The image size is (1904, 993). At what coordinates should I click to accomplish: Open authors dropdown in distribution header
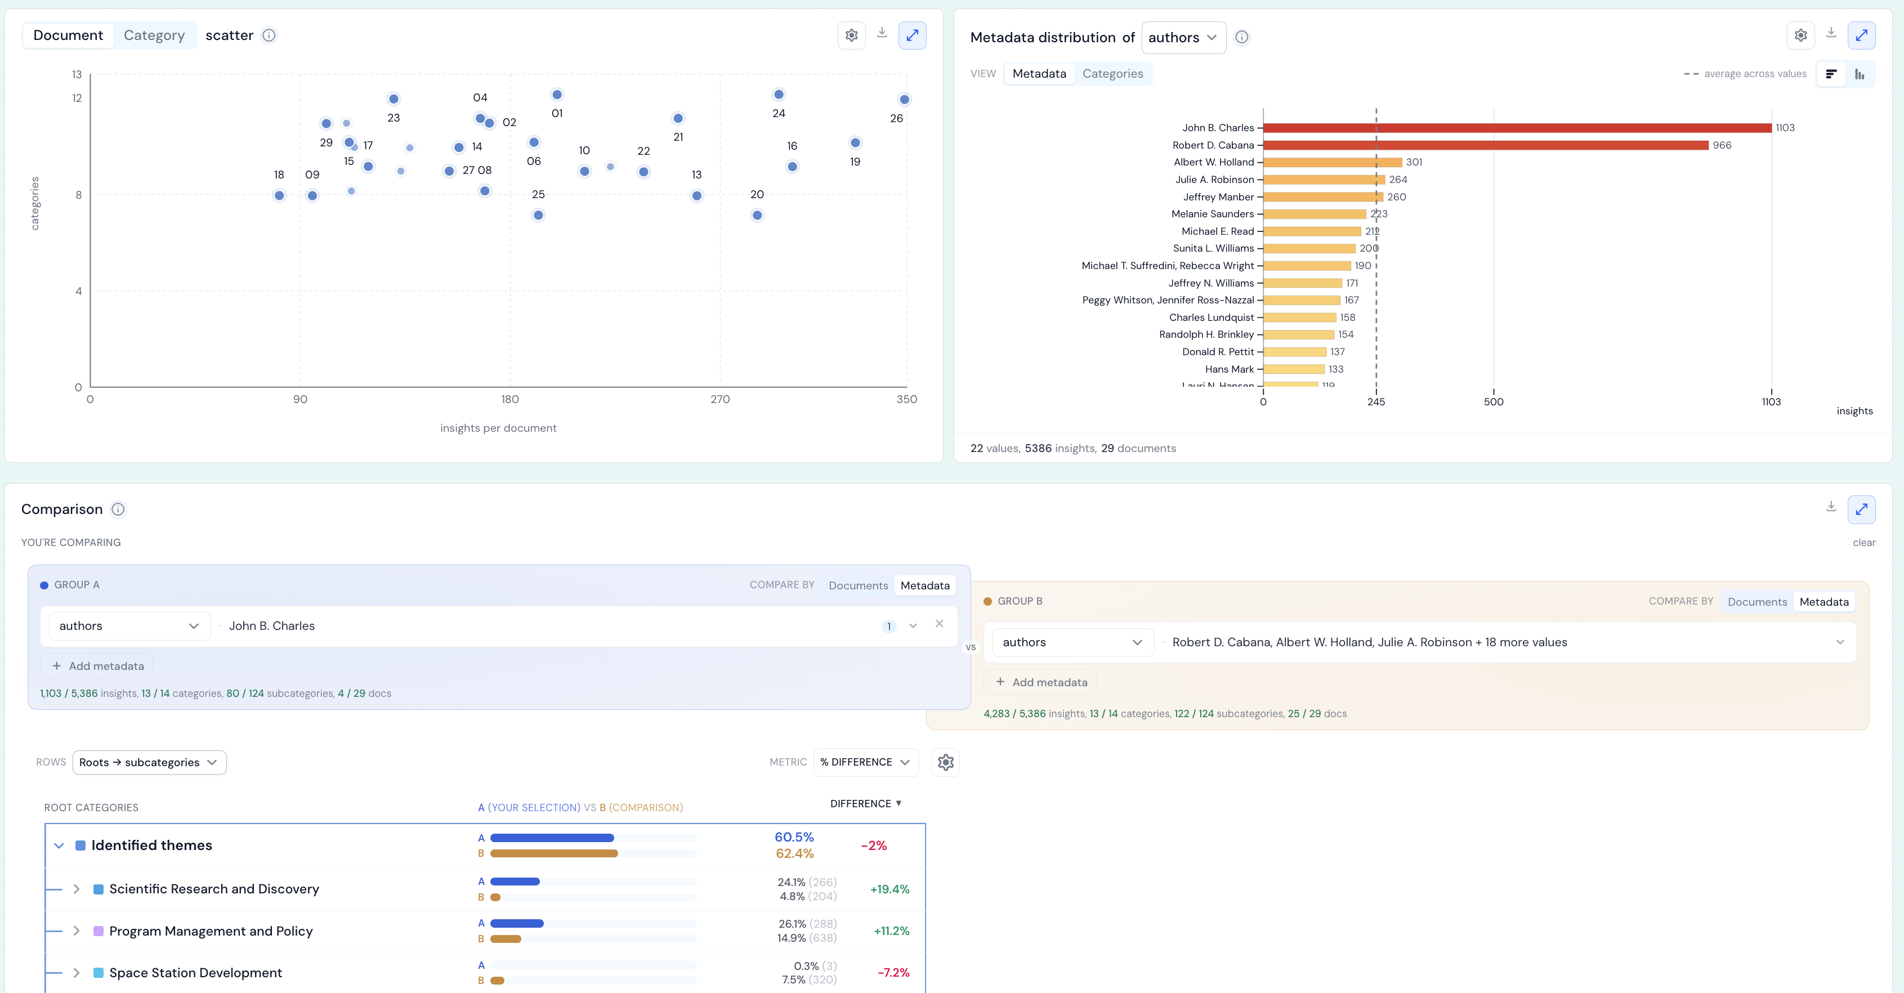(1183, 38)
